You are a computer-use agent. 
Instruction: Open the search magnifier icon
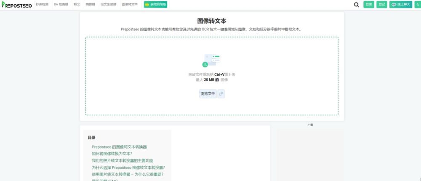[x=356, y=5]
